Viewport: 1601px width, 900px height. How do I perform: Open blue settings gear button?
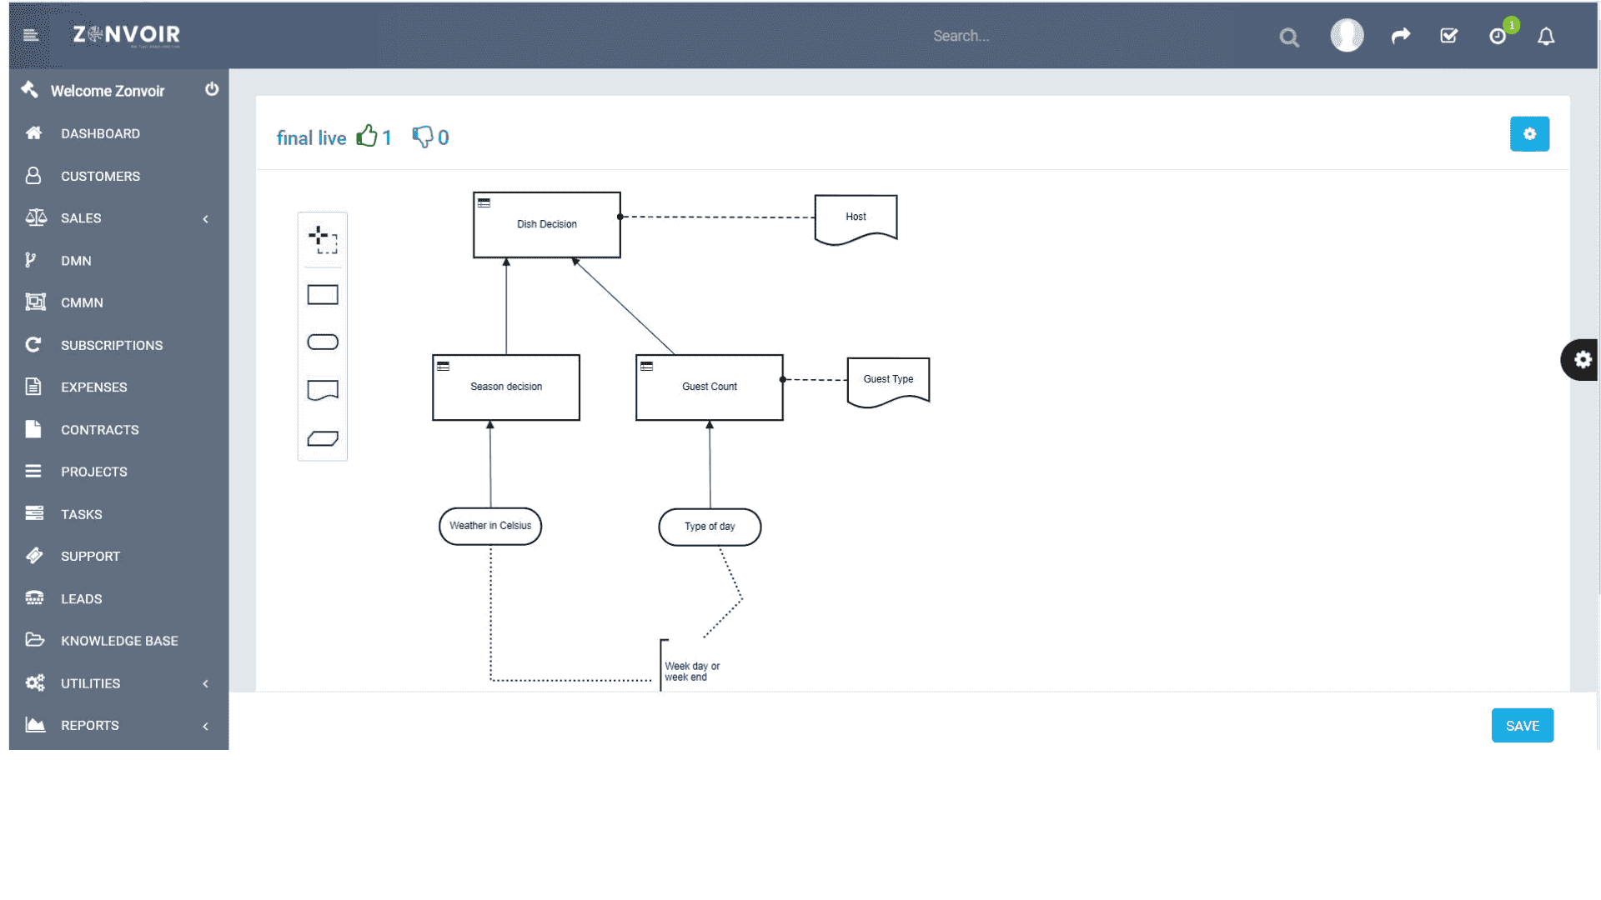coord(1529,134)
